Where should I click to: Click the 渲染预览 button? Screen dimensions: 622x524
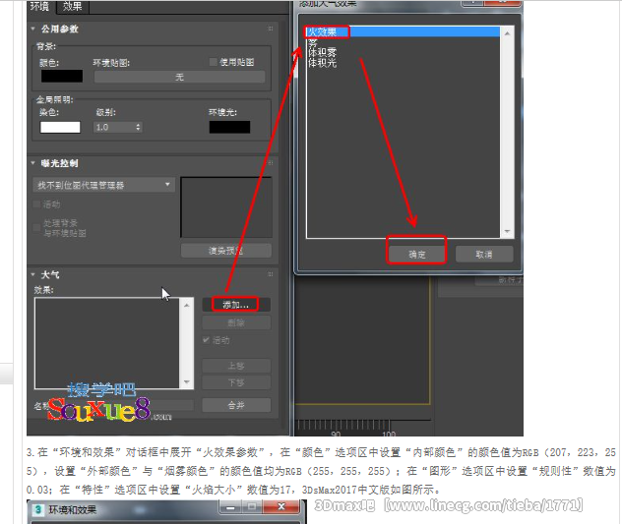226,251
